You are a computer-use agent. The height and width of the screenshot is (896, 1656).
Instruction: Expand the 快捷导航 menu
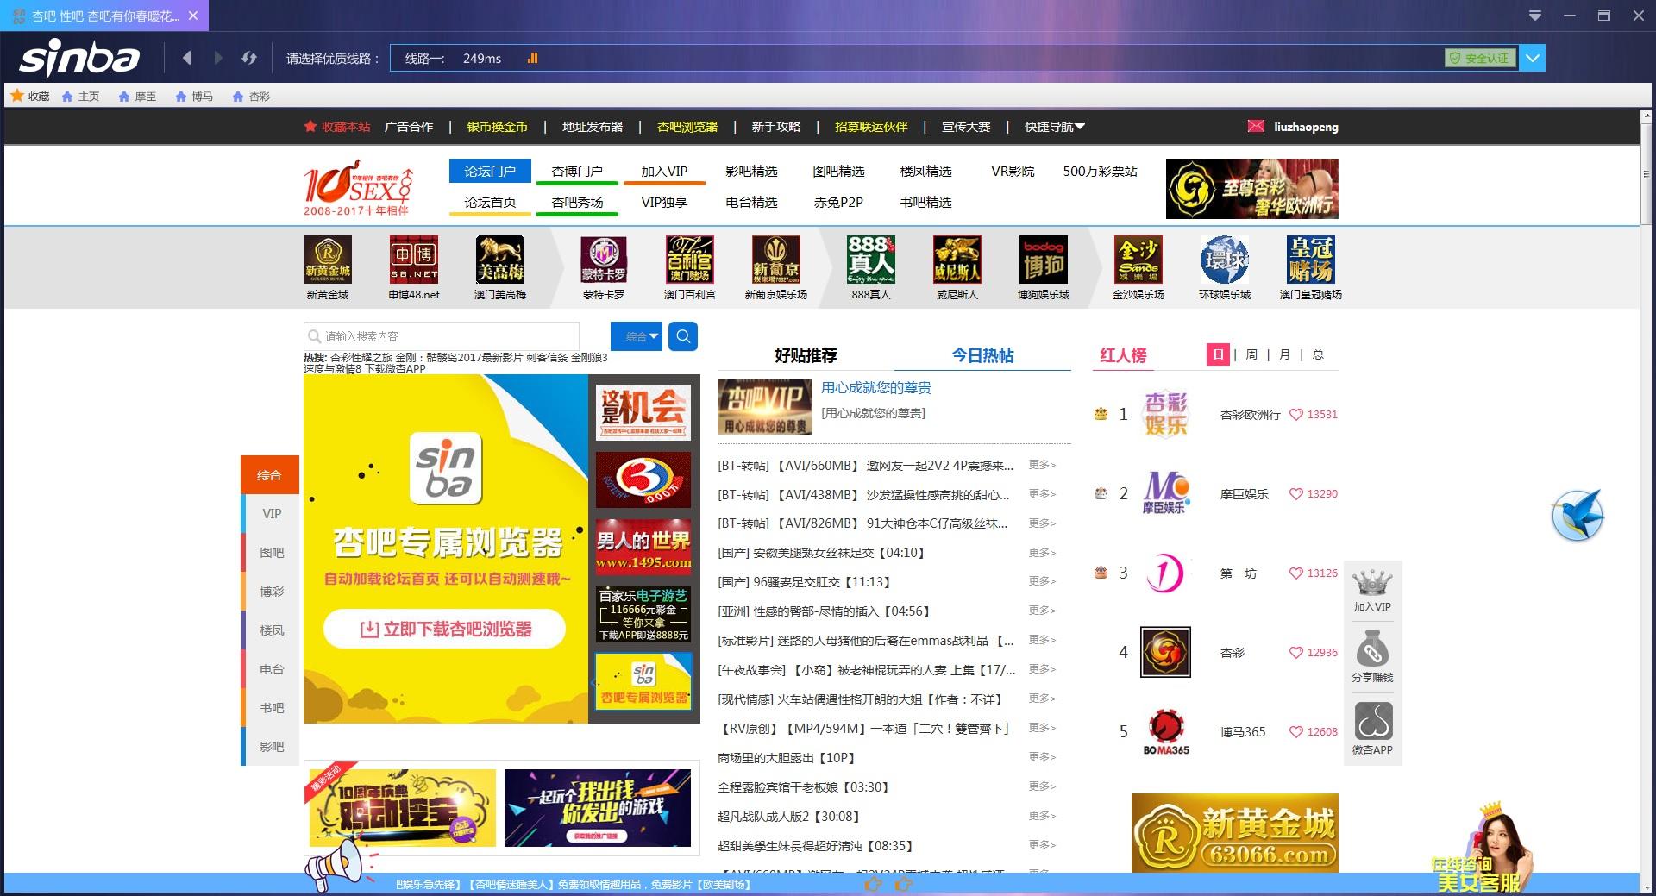(1054, 127)
